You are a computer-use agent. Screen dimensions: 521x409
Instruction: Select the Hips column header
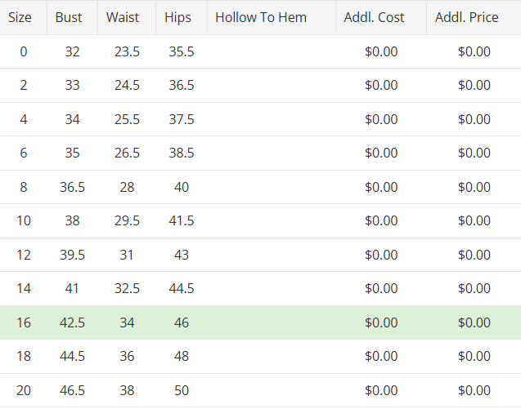[177, 17]
